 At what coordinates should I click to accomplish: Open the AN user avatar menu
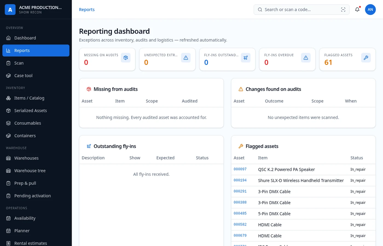(370, 10)
